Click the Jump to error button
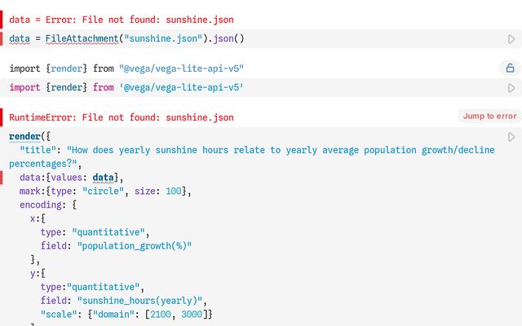Viewport: 522px width, 326px height. pos(489,116)
